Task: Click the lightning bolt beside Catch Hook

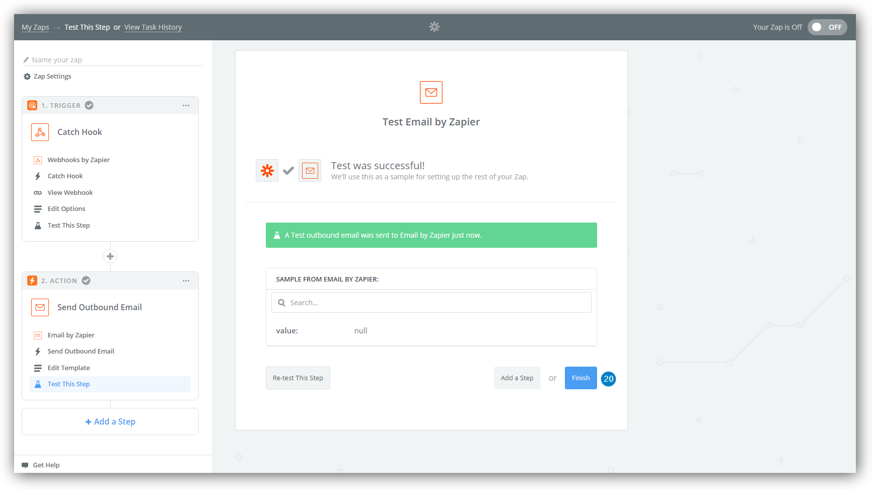Action: [38, 176]
